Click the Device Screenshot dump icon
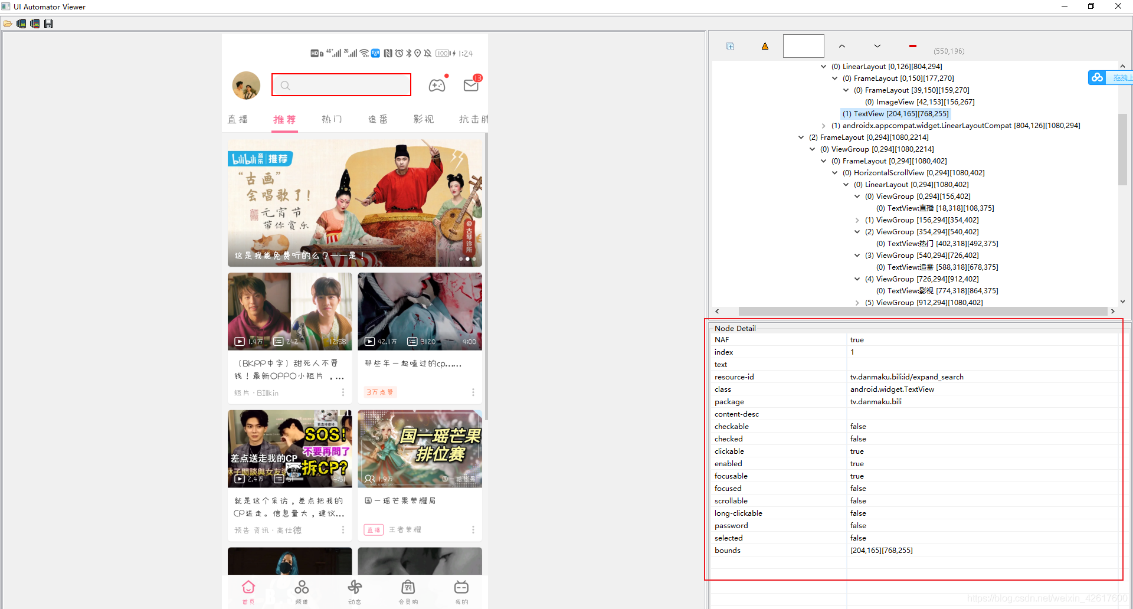1133x609 pixels. click(x=21, y=24)
